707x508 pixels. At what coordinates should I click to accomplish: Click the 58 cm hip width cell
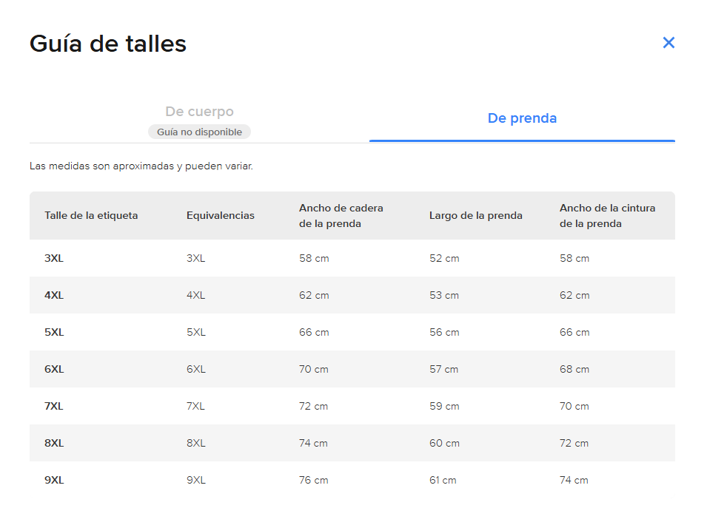[x=314, y=258]
